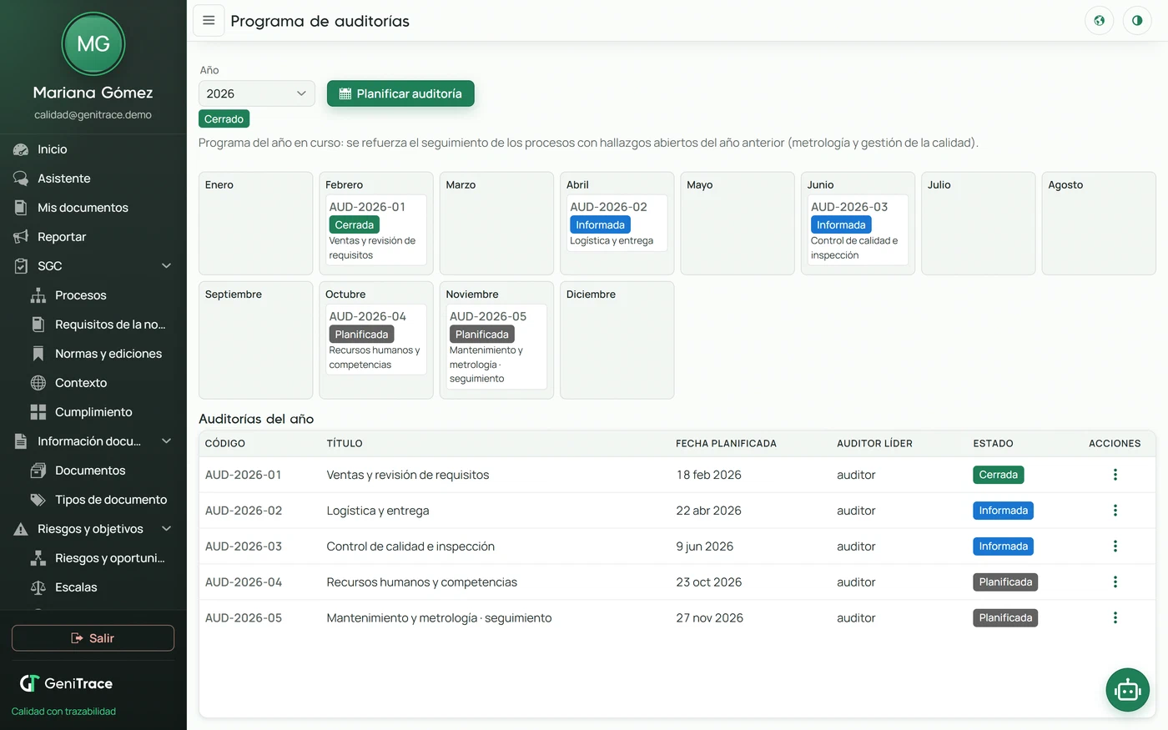
Task: Click the Información documentada file icon
Action: pyautogui.click(x=21, y=441)
